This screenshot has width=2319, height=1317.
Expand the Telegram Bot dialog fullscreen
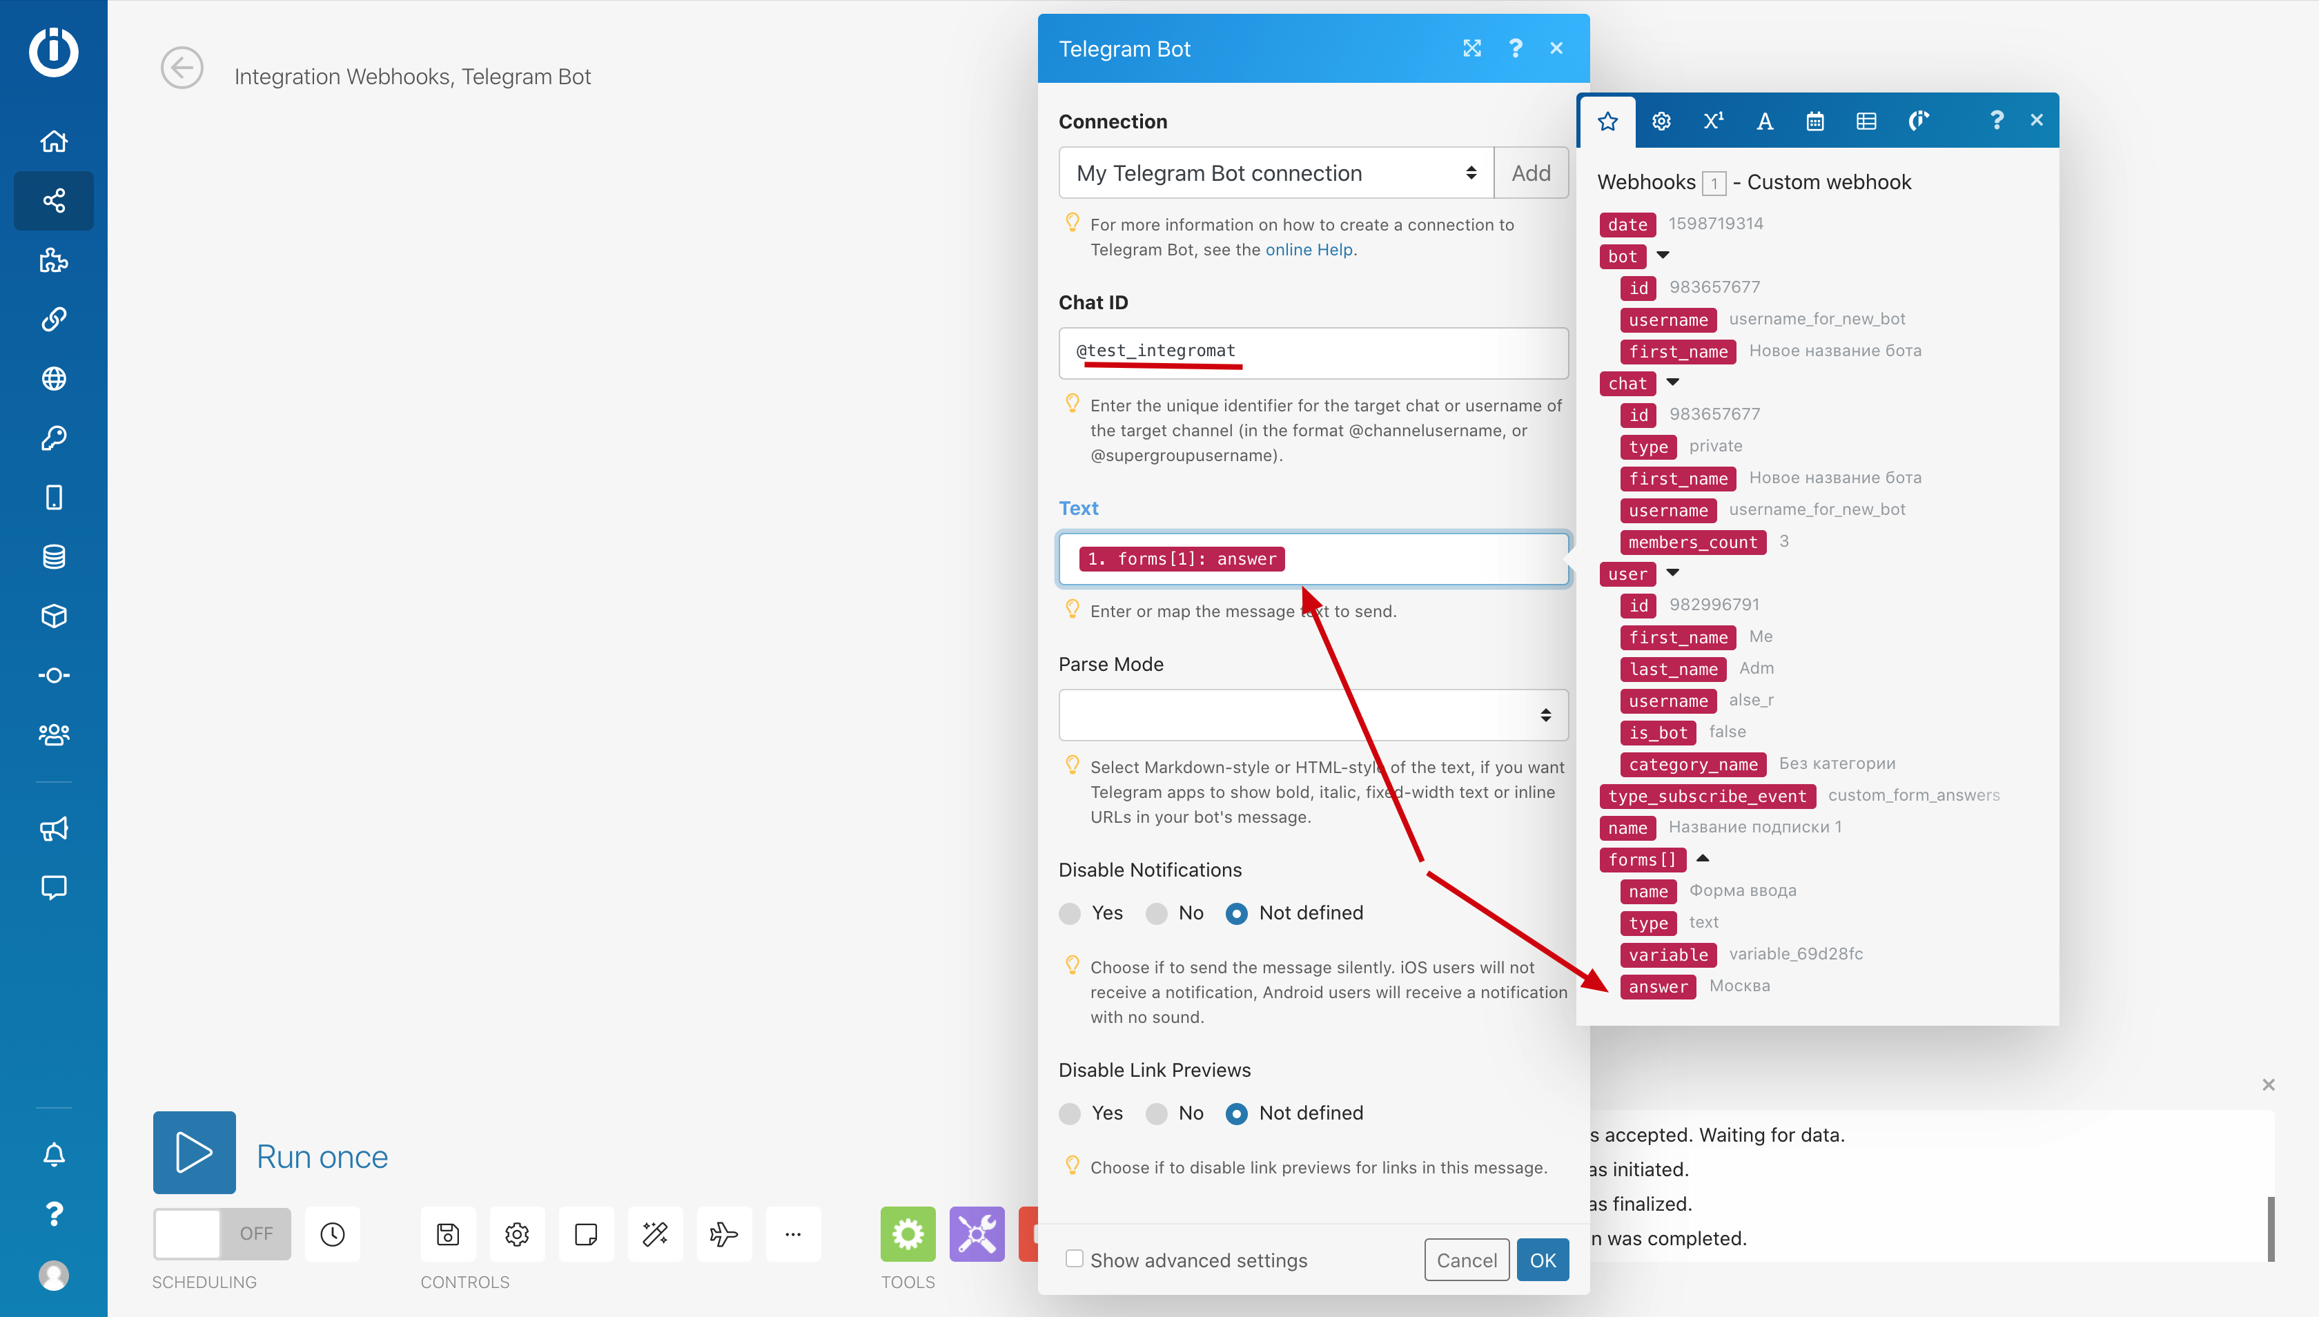(1472, 49)
